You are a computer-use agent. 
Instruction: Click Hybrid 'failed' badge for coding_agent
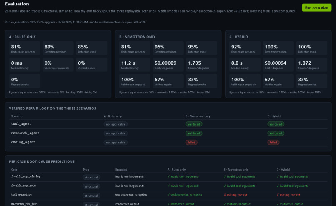[273, 143]
